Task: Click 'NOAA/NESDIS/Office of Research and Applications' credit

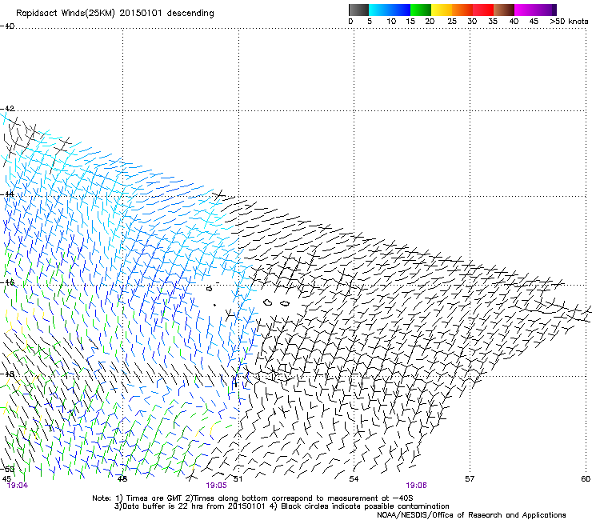Action: 471,515
